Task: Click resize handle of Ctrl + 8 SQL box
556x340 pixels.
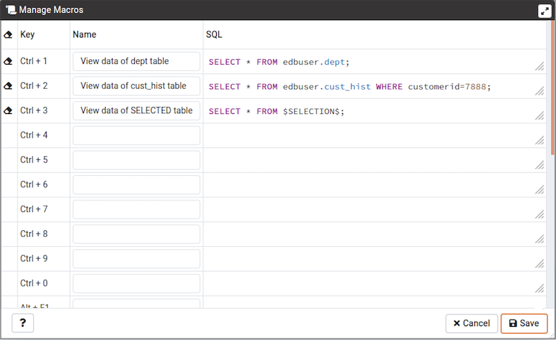Action: tap(539, 239)
